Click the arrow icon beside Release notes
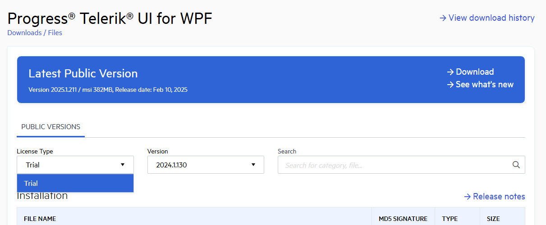The height and width of the screenshot is (225, 546). click(468, 197)
